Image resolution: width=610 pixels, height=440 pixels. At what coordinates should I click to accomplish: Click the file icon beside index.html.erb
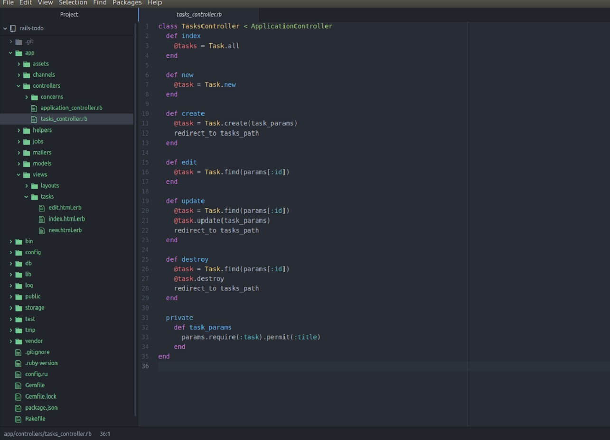(42, 219)
